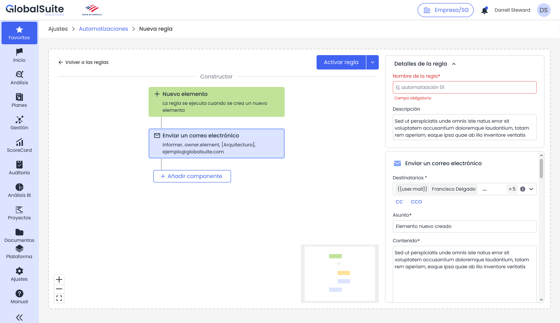The height and width of the screenshot is (323, 560).
Task: Collapse the sidebar with double chevron
Action: [x=19, y=318]
